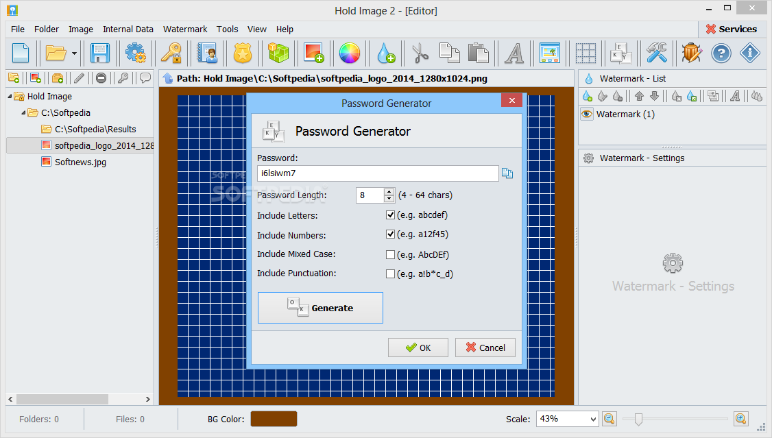Open the Watermark menu
Screen dimensions: 772x438
pyautogui.click(x=185, y=29)
